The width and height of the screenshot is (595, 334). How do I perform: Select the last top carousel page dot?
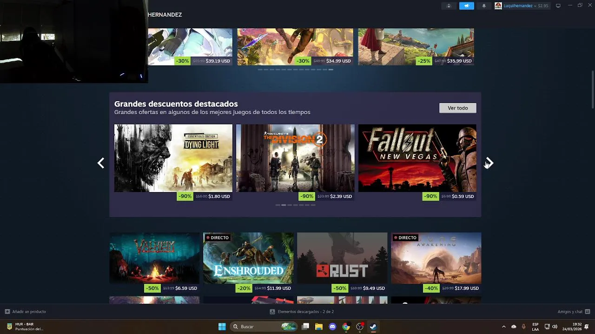tap(331, 70)
